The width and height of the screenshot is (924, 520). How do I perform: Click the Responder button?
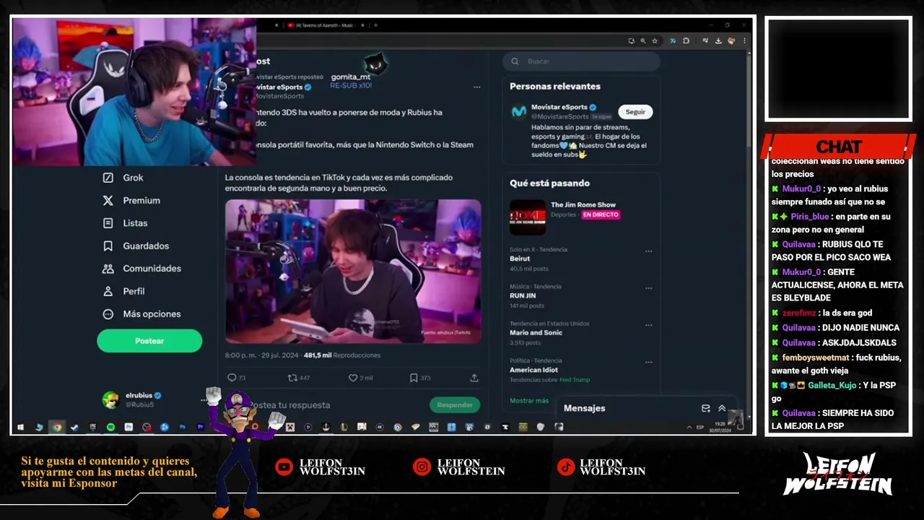pos(455,404)
